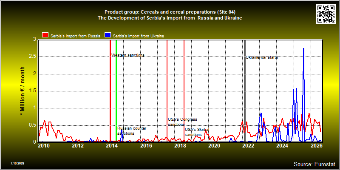
Task: Click x-axis label 2026
Action: [x=316, y=145]
